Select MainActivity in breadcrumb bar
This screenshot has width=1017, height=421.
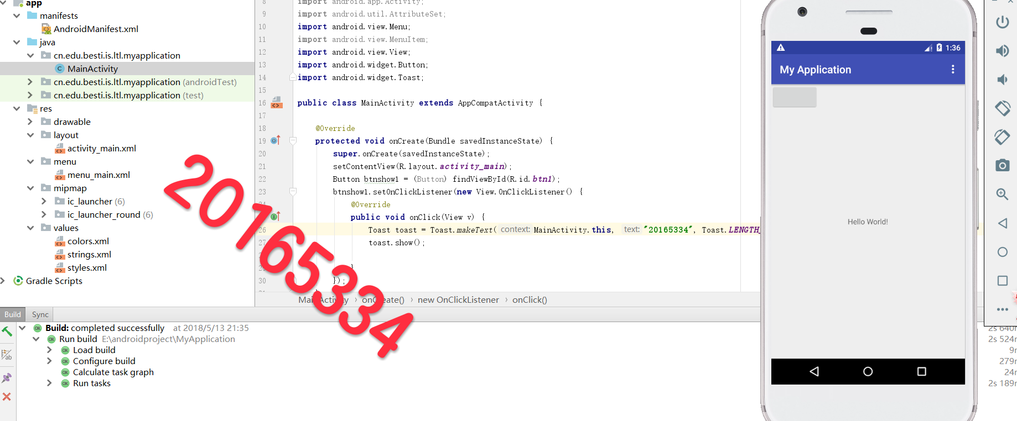tap(323, 299)
